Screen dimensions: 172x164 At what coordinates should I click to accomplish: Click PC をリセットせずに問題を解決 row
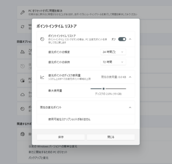click(95, 12)
